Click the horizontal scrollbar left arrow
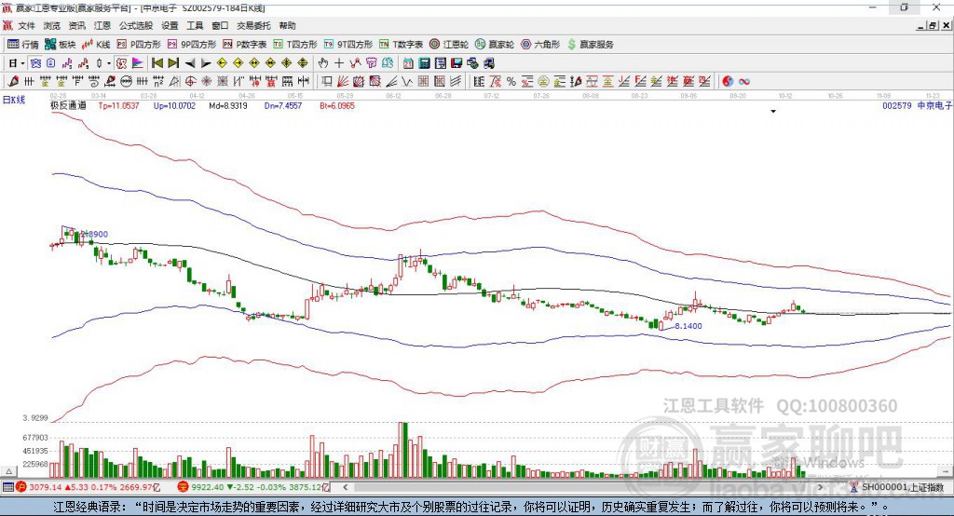The height and width of the screenshot is (516, 954). [345, 487]
